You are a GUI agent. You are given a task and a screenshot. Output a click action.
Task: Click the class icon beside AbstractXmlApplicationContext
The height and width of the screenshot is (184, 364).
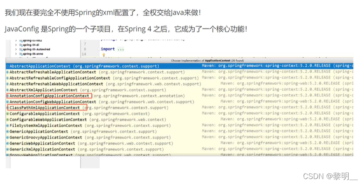click(x=7, y=90)
